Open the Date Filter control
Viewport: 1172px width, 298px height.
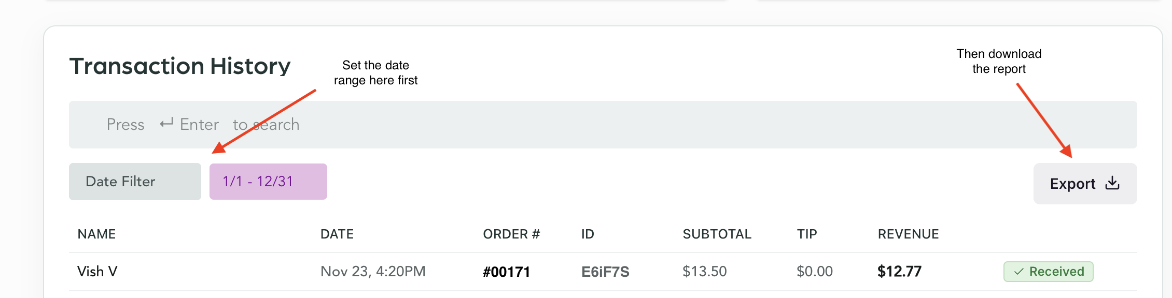[135, 182]
